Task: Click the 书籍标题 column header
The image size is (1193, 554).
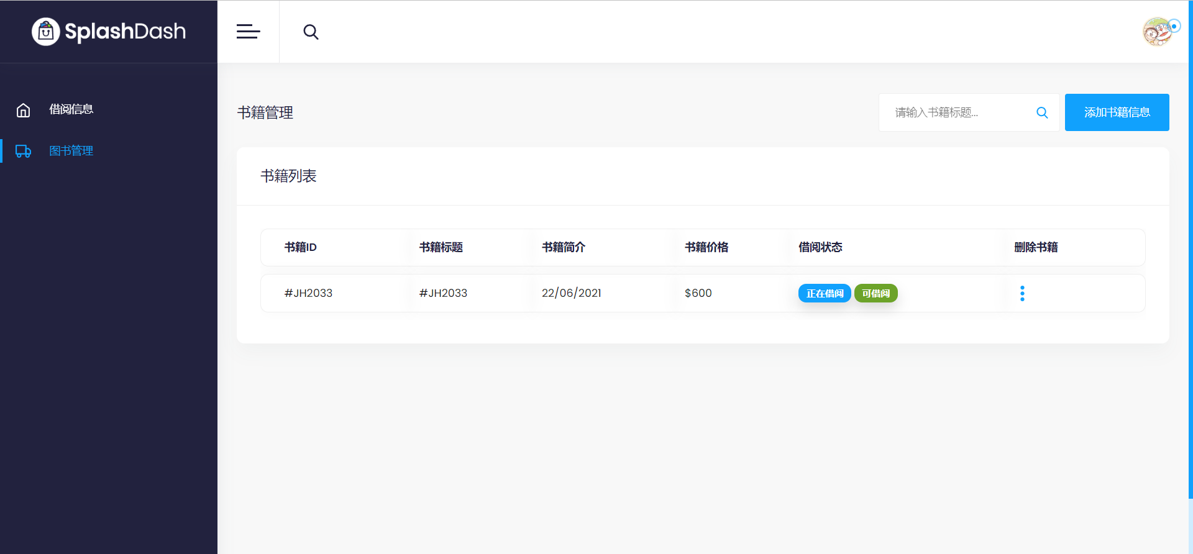Action: [x=441, y=247]
